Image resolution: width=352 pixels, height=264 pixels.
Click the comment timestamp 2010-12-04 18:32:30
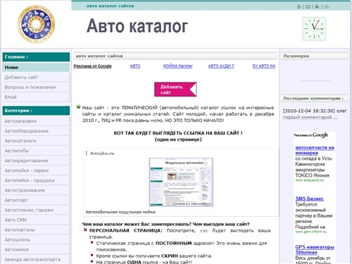click(x=309, y=111)
